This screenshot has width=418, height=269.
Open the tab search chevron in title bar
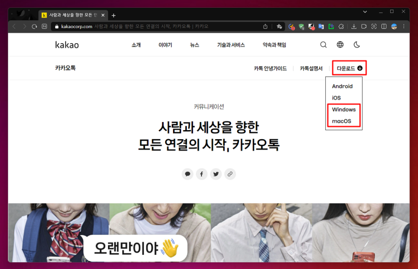pos(365,12)
